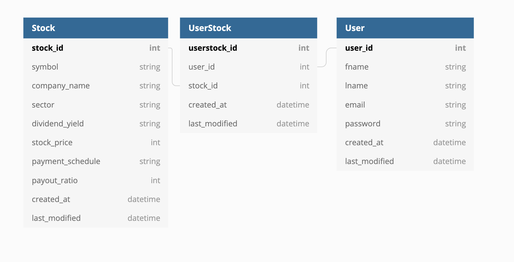This screenshot has width=514, height=262.
Task: Select the payout_ratio field
Action: click(55, 181)
